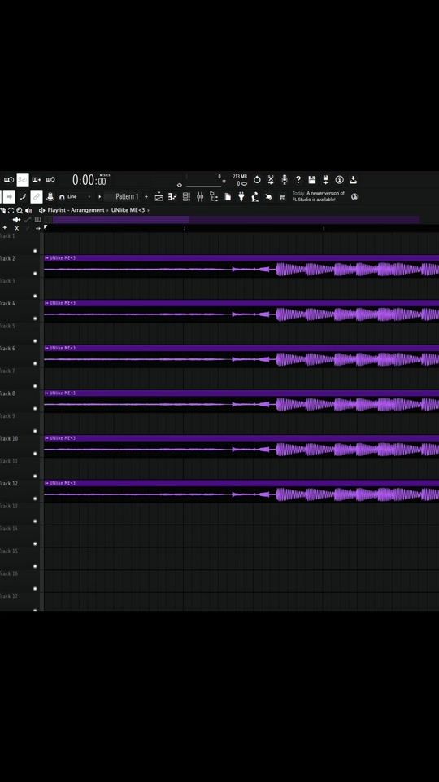The height and width of the screenshot is (782, 439).
Task: Click Playlist - Arrangement breadcrumb
Action: point(76,210)
